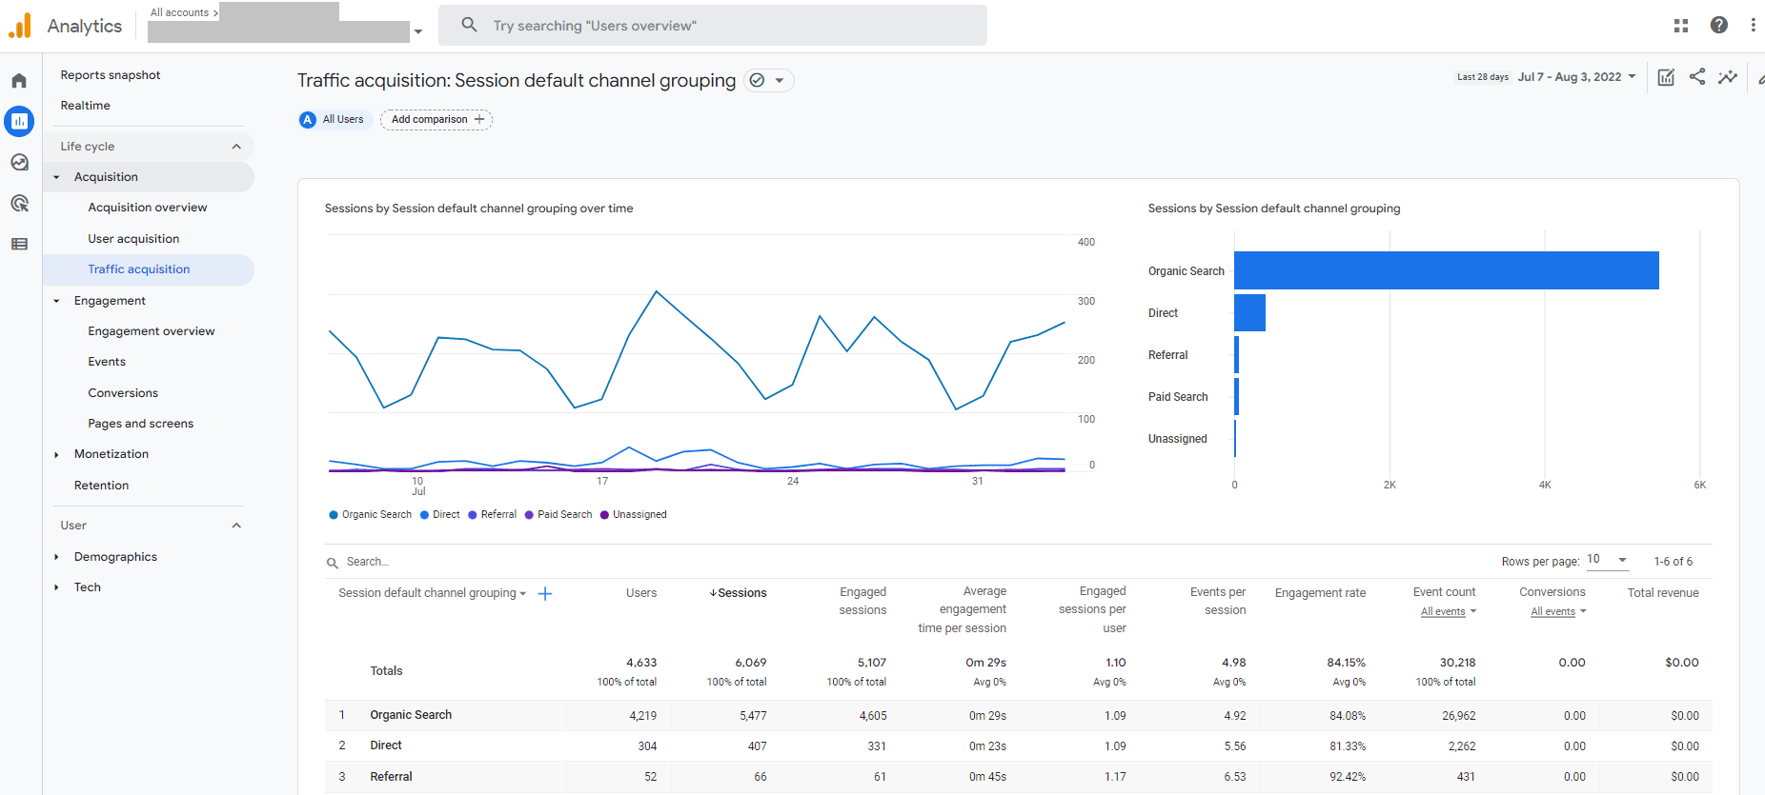Click the Referral table row label
1765x795 pixels.
click(x=391, y=777)
